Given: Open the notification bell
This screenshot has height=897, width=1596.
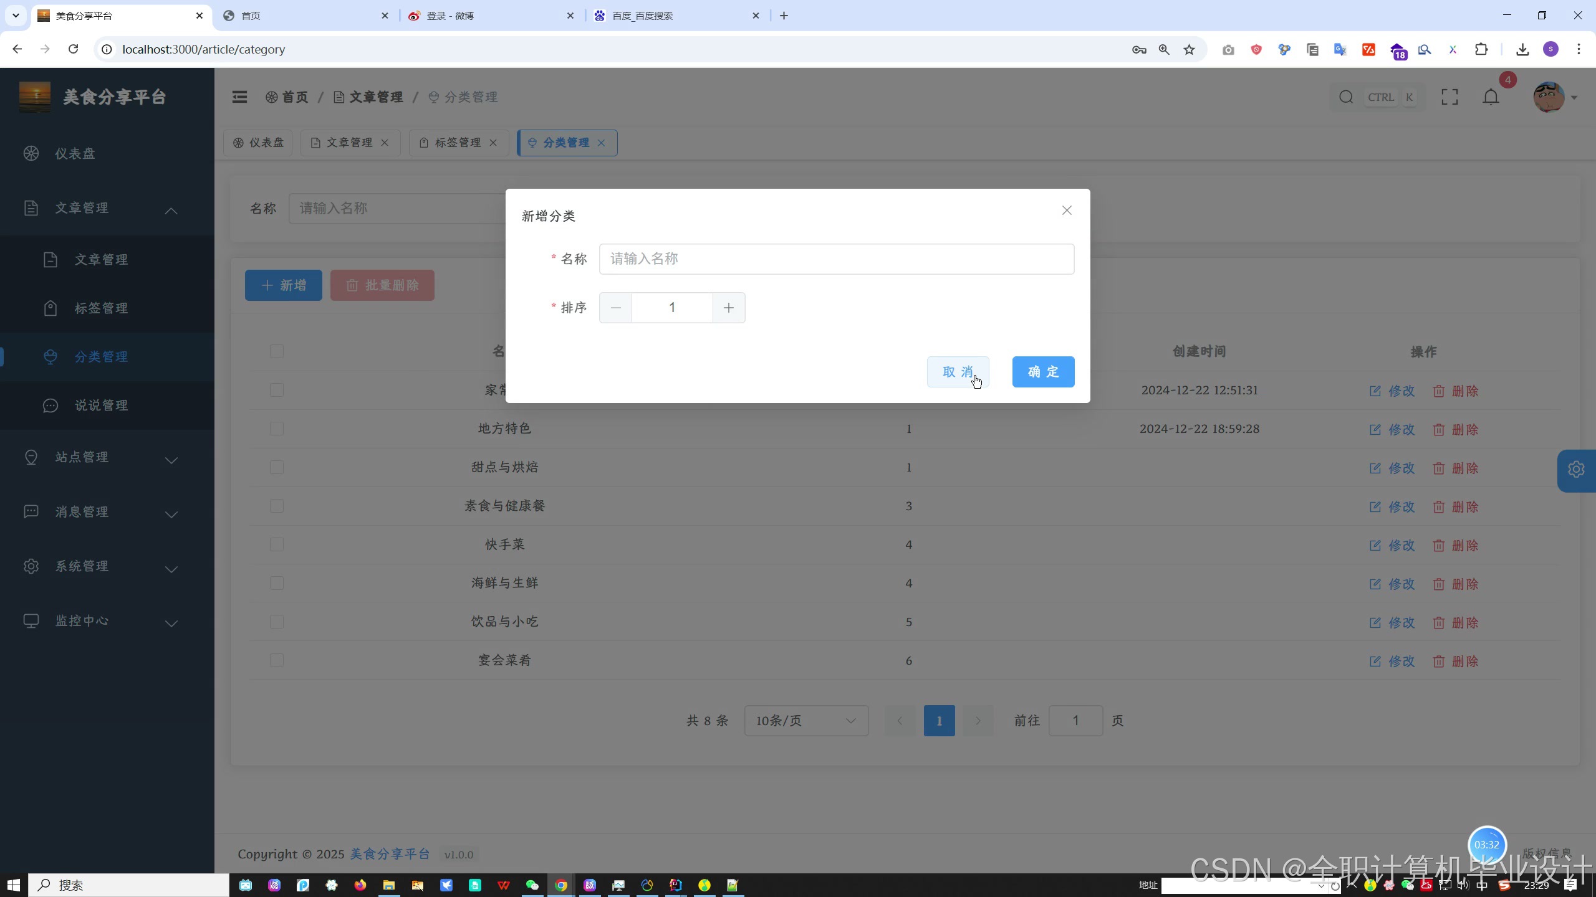Looking at the screenshot, I should pyautogui.click(x=1491, y=97).
